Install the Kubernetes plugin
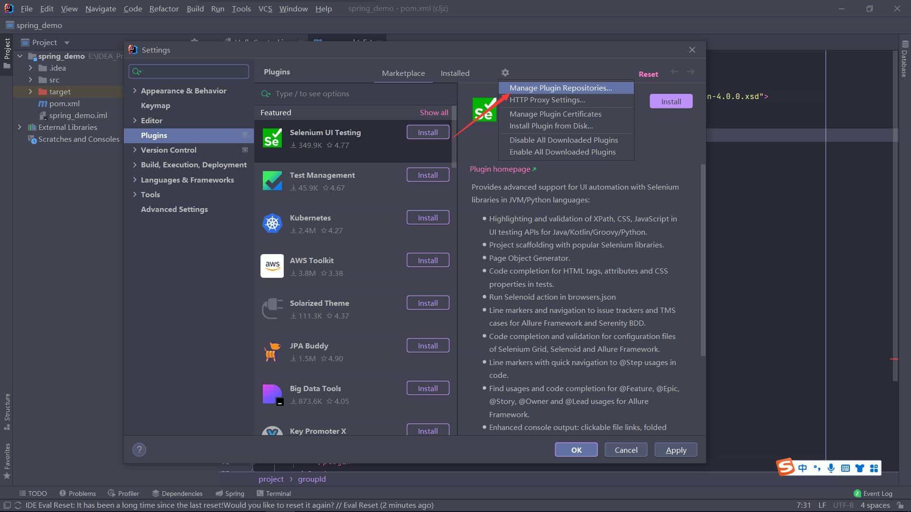The height and width of the screenshot is (512, 911). coord(428,218)
